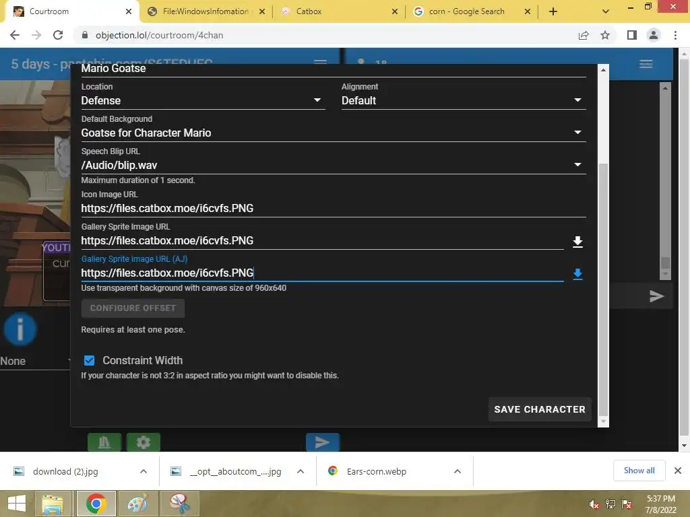
Task: Click the disabled Configure Offset button
Action: pos(133,308)
